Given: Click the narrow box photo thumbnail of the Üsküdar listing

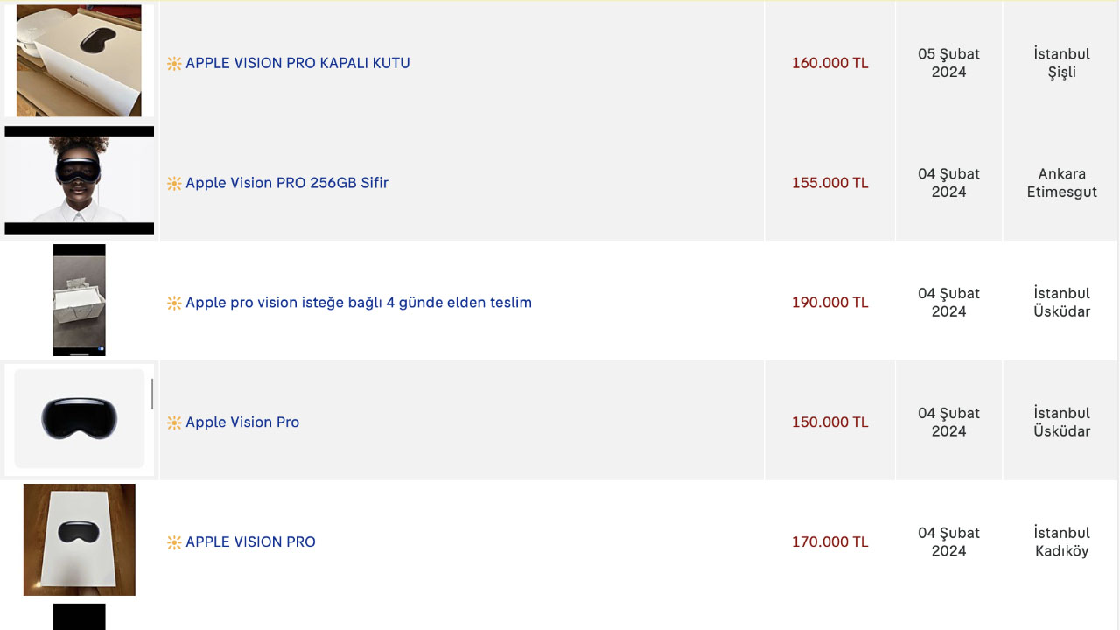Looking at the screenshot, I should (x=79, y=300).
